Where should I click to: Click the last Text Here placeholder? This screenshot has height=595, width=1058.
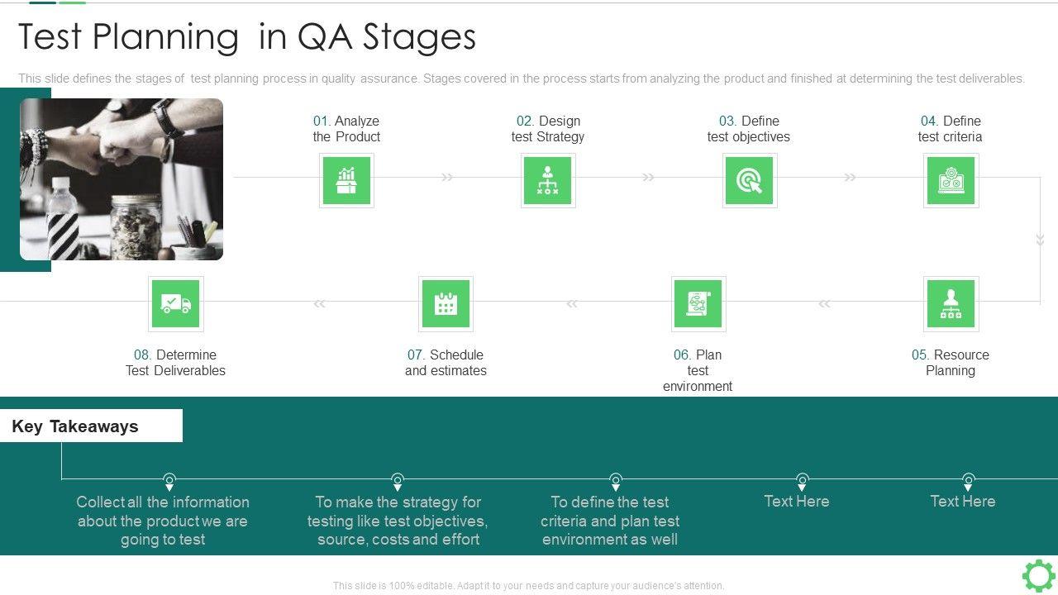point(962,501)
